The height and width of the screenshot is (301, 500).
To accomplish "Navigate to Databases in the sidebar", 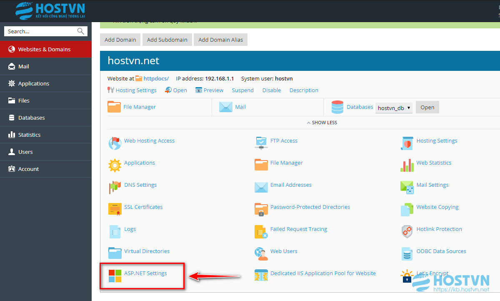I will 46,118.
